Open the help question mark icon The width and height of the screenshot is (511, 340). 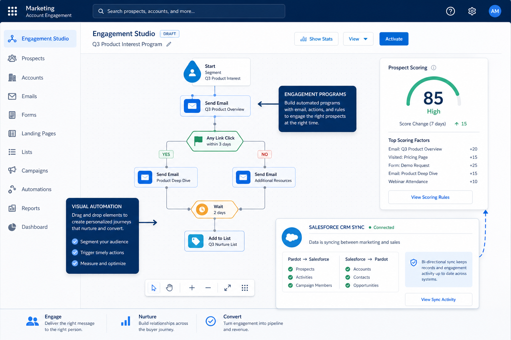450,11
